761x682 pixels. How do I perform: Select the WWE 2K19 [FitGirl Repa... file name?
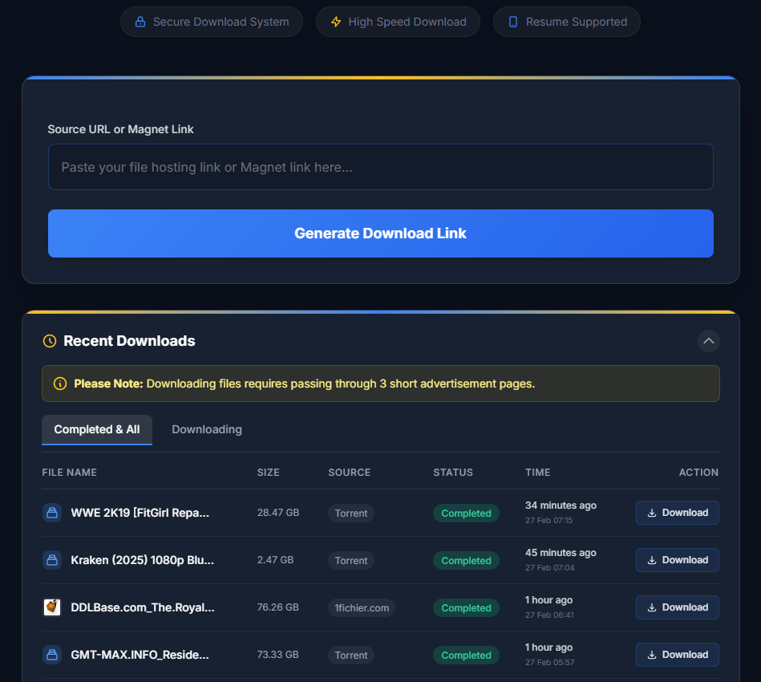(140, 513)
